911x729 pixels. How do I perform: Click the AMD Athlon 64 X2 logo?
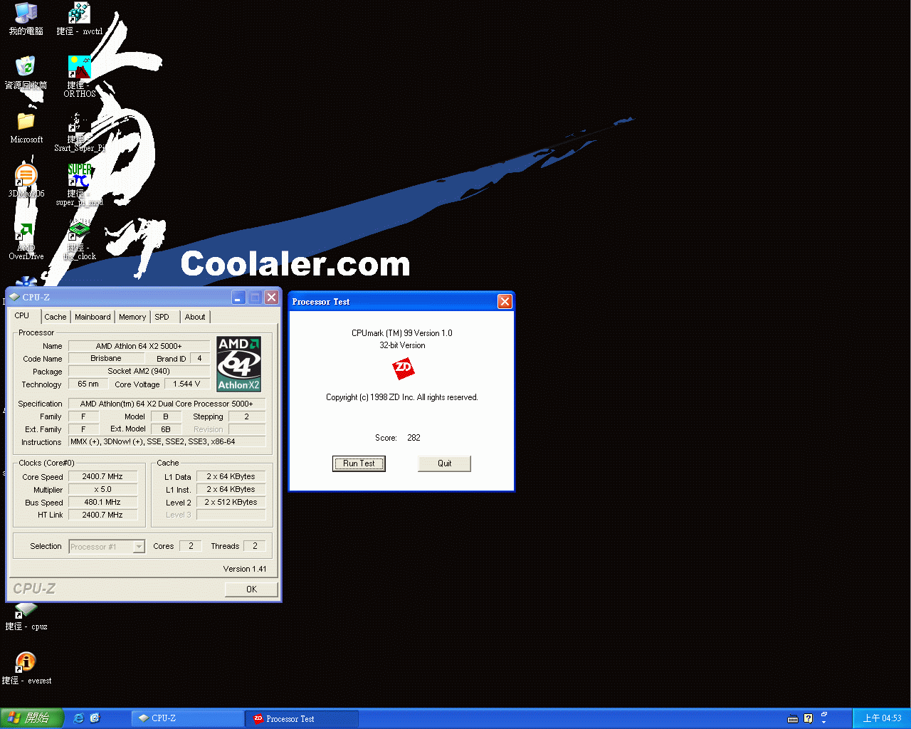click(x=239, y=364)
